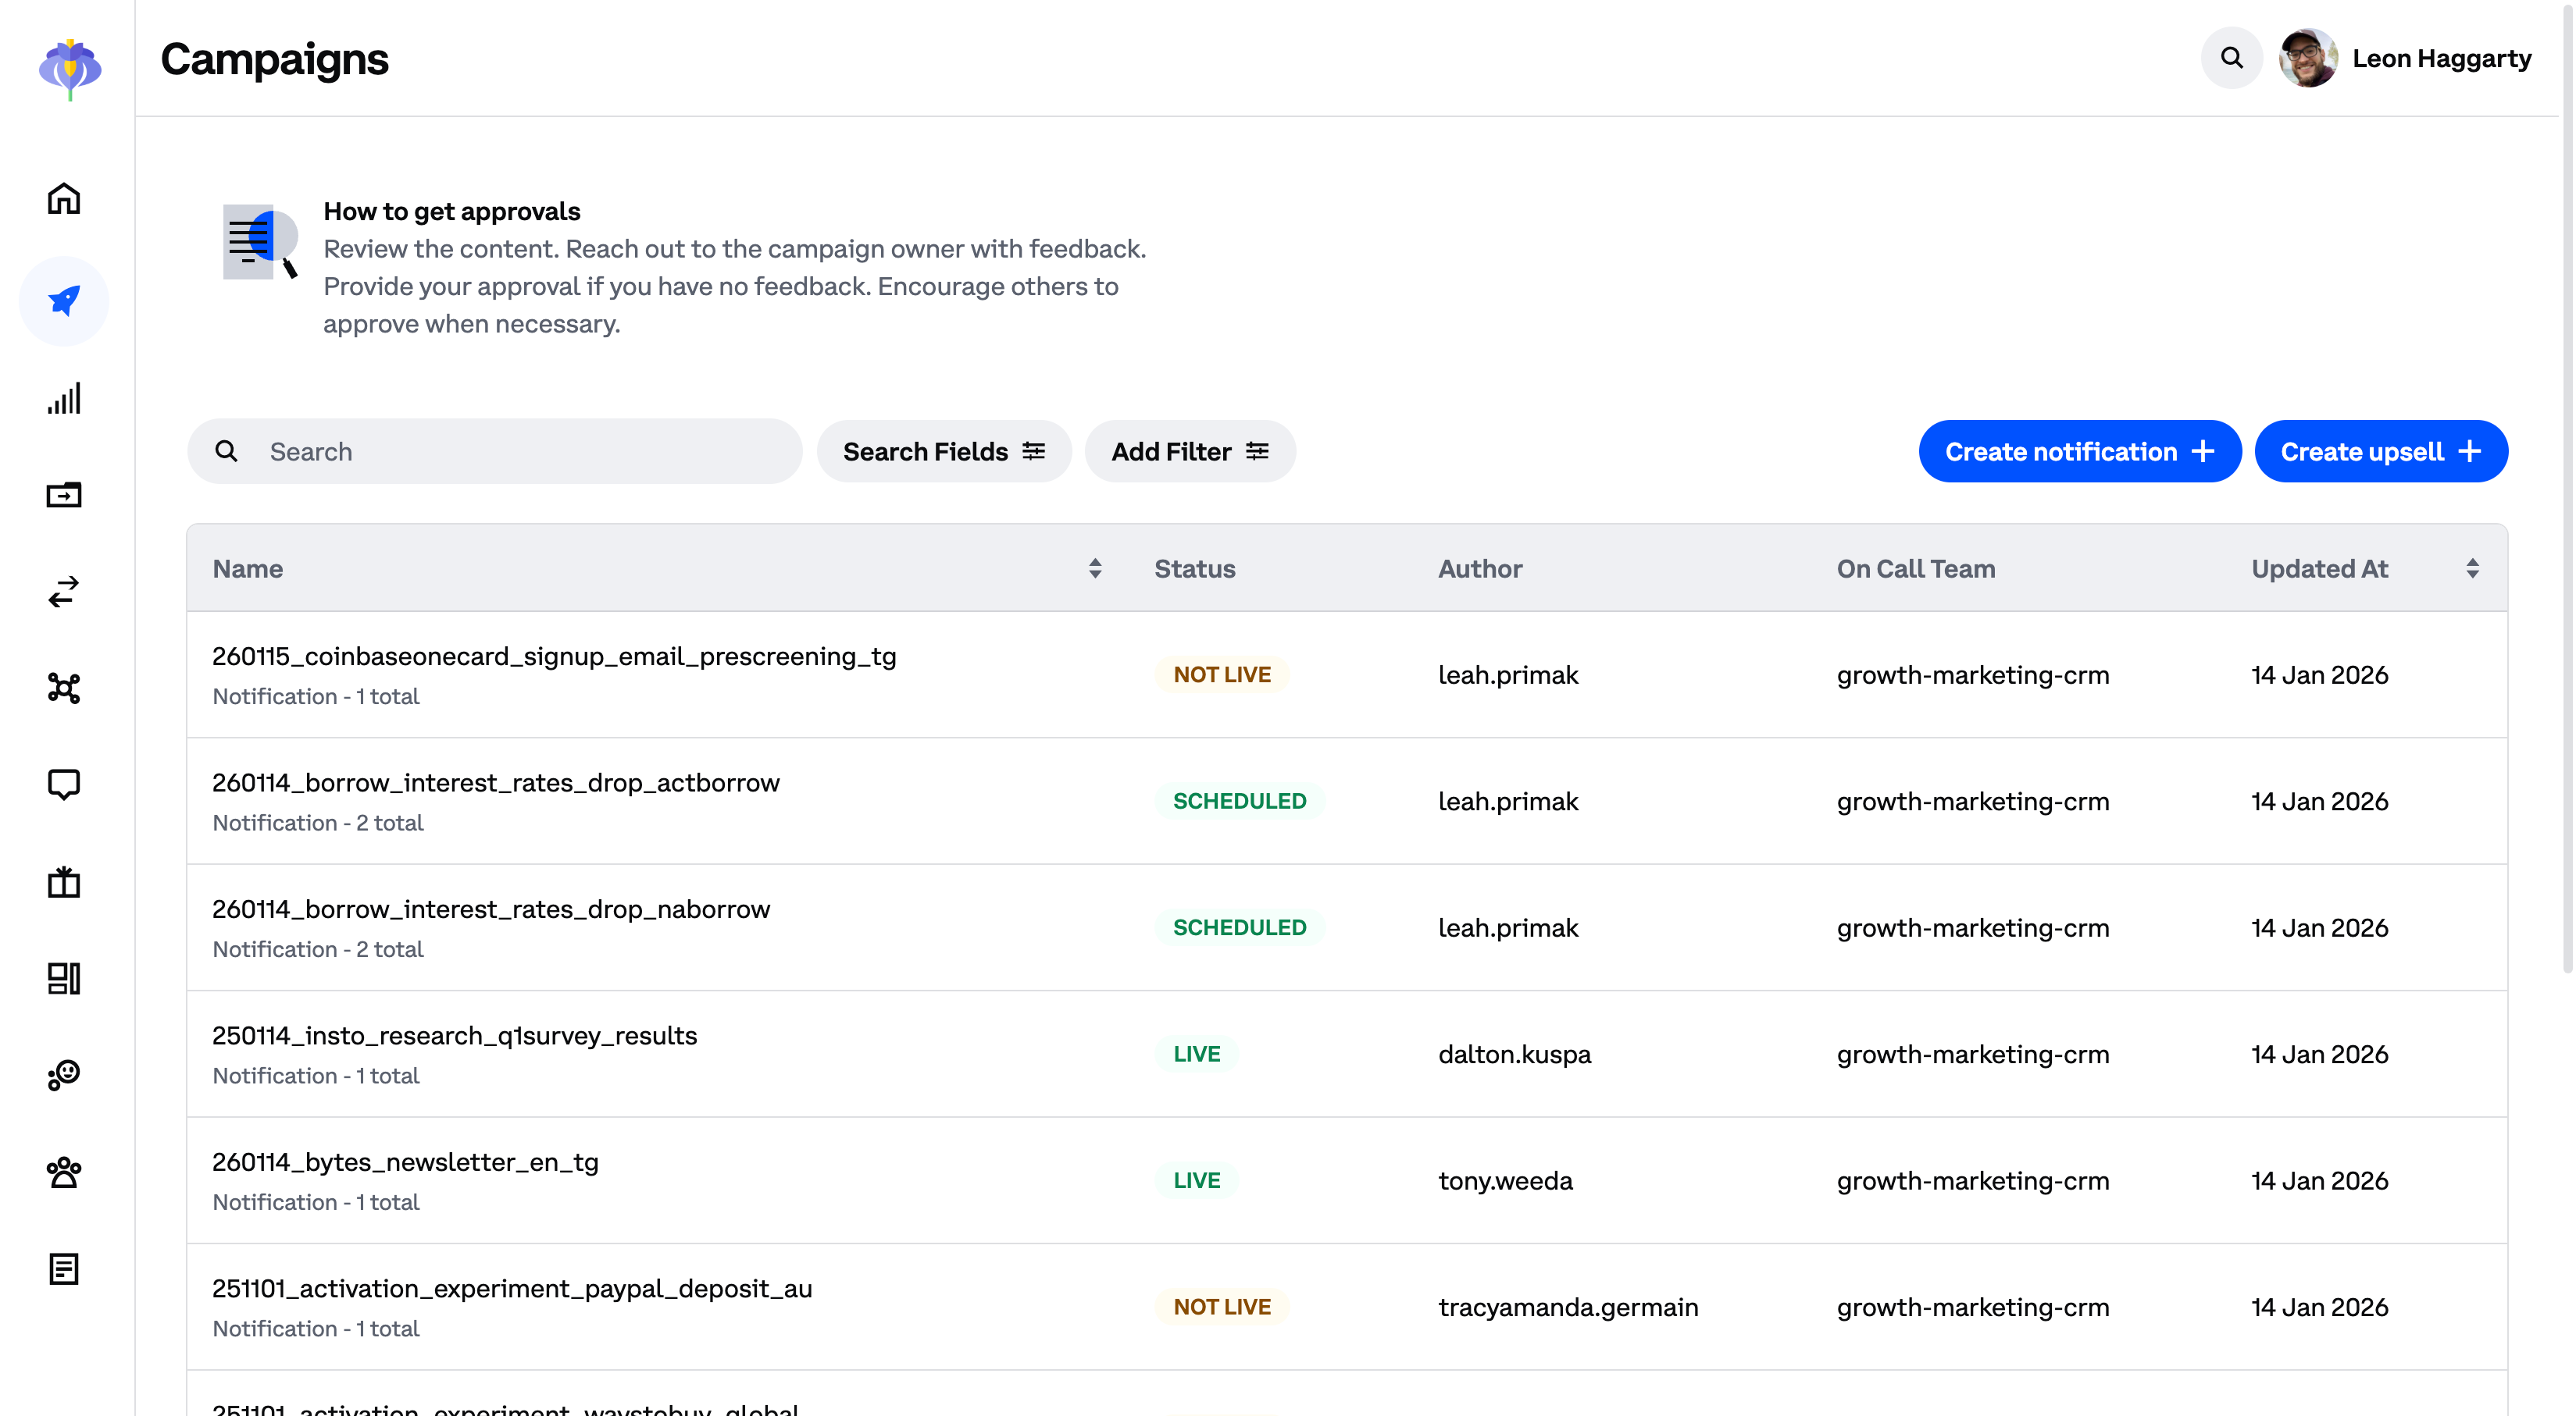Click the iris flower app logo
The width and height of the screenshot is (2576, 1416).
coord(69,69)
